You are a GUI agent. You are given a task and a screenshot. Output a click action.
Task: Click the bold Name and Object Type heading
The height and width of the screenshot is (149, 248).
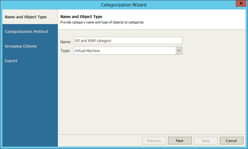pyautogui.click(x=81, y=17)
